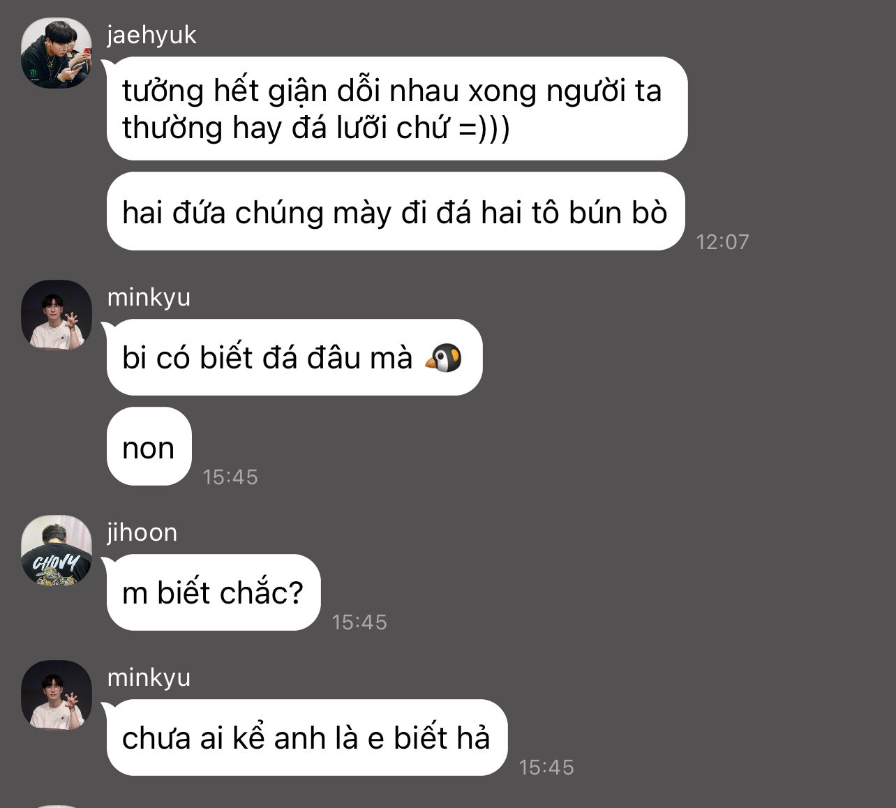Screen dimensions: 896x808
Task: Tap the 15:45 timestamp next to "non"
Action: pos(230,477)
